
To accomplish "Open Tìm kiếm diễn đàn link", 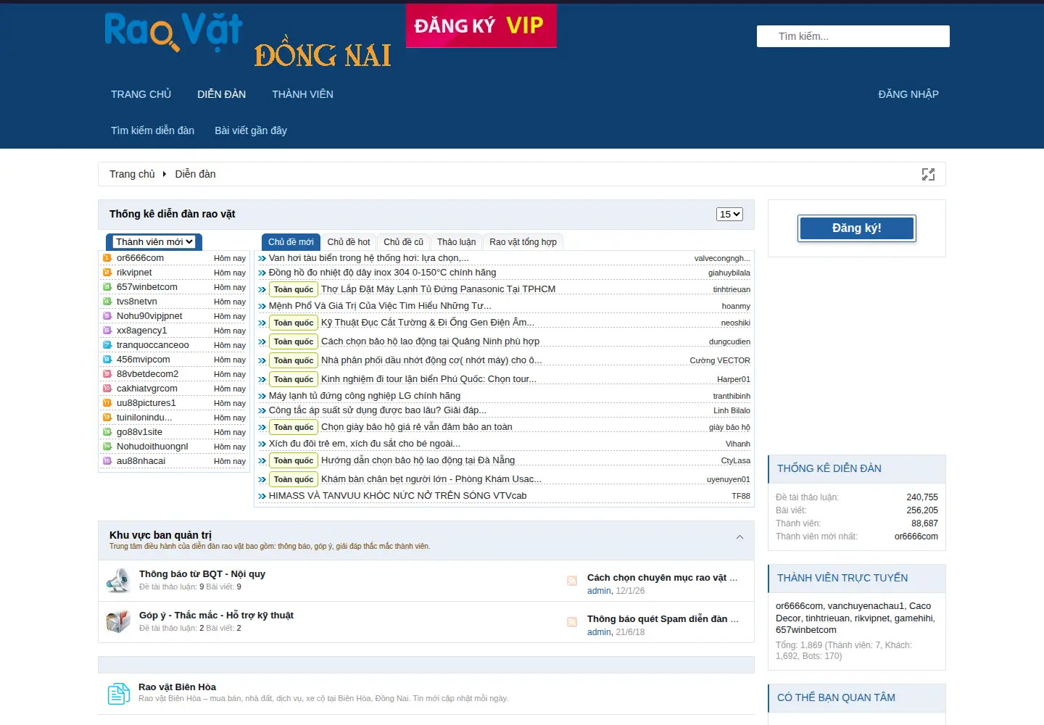I will click(x=153, y=130).
